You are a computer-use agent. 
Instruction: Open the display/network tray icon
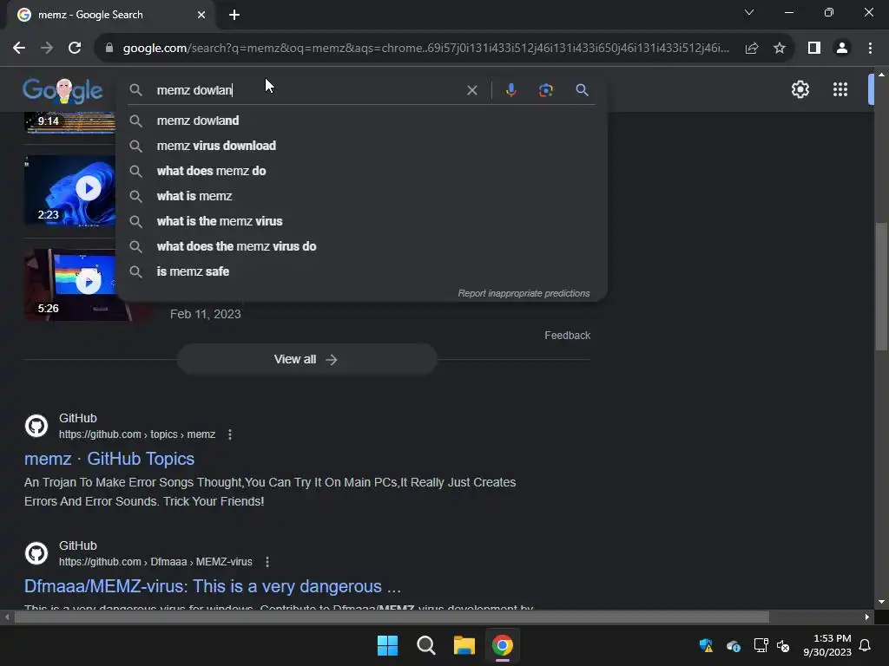click(x=761, y=645)
